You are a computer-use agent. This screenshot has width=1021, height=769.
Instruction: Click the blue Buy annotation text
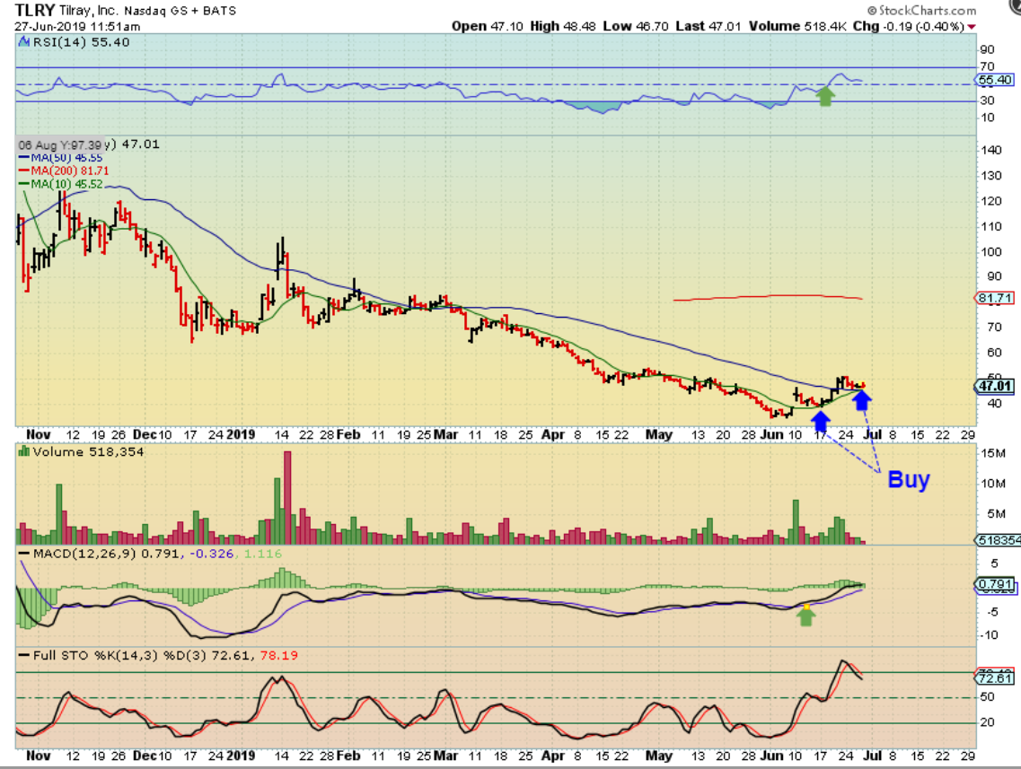click(x=908, y=479)
